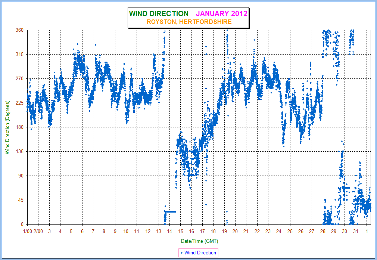Click the x-axis label for day 10
The image size is (377, 260).
tap(126, 231)
